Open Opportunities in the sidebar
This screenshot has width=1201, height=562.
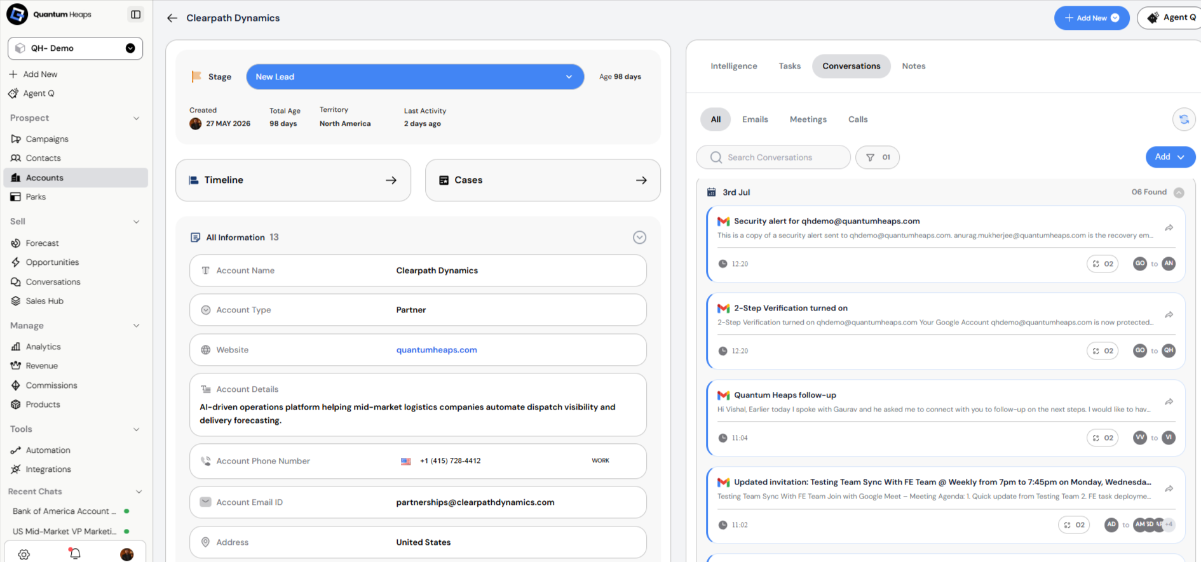click(x=76, y=262)
